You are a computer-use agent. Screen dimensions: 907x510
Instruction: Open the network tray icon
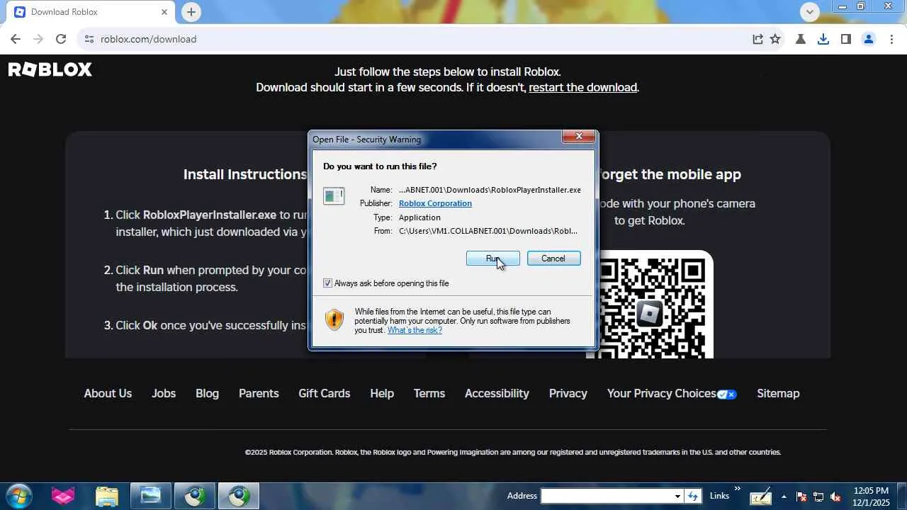(x=818, y=497)
